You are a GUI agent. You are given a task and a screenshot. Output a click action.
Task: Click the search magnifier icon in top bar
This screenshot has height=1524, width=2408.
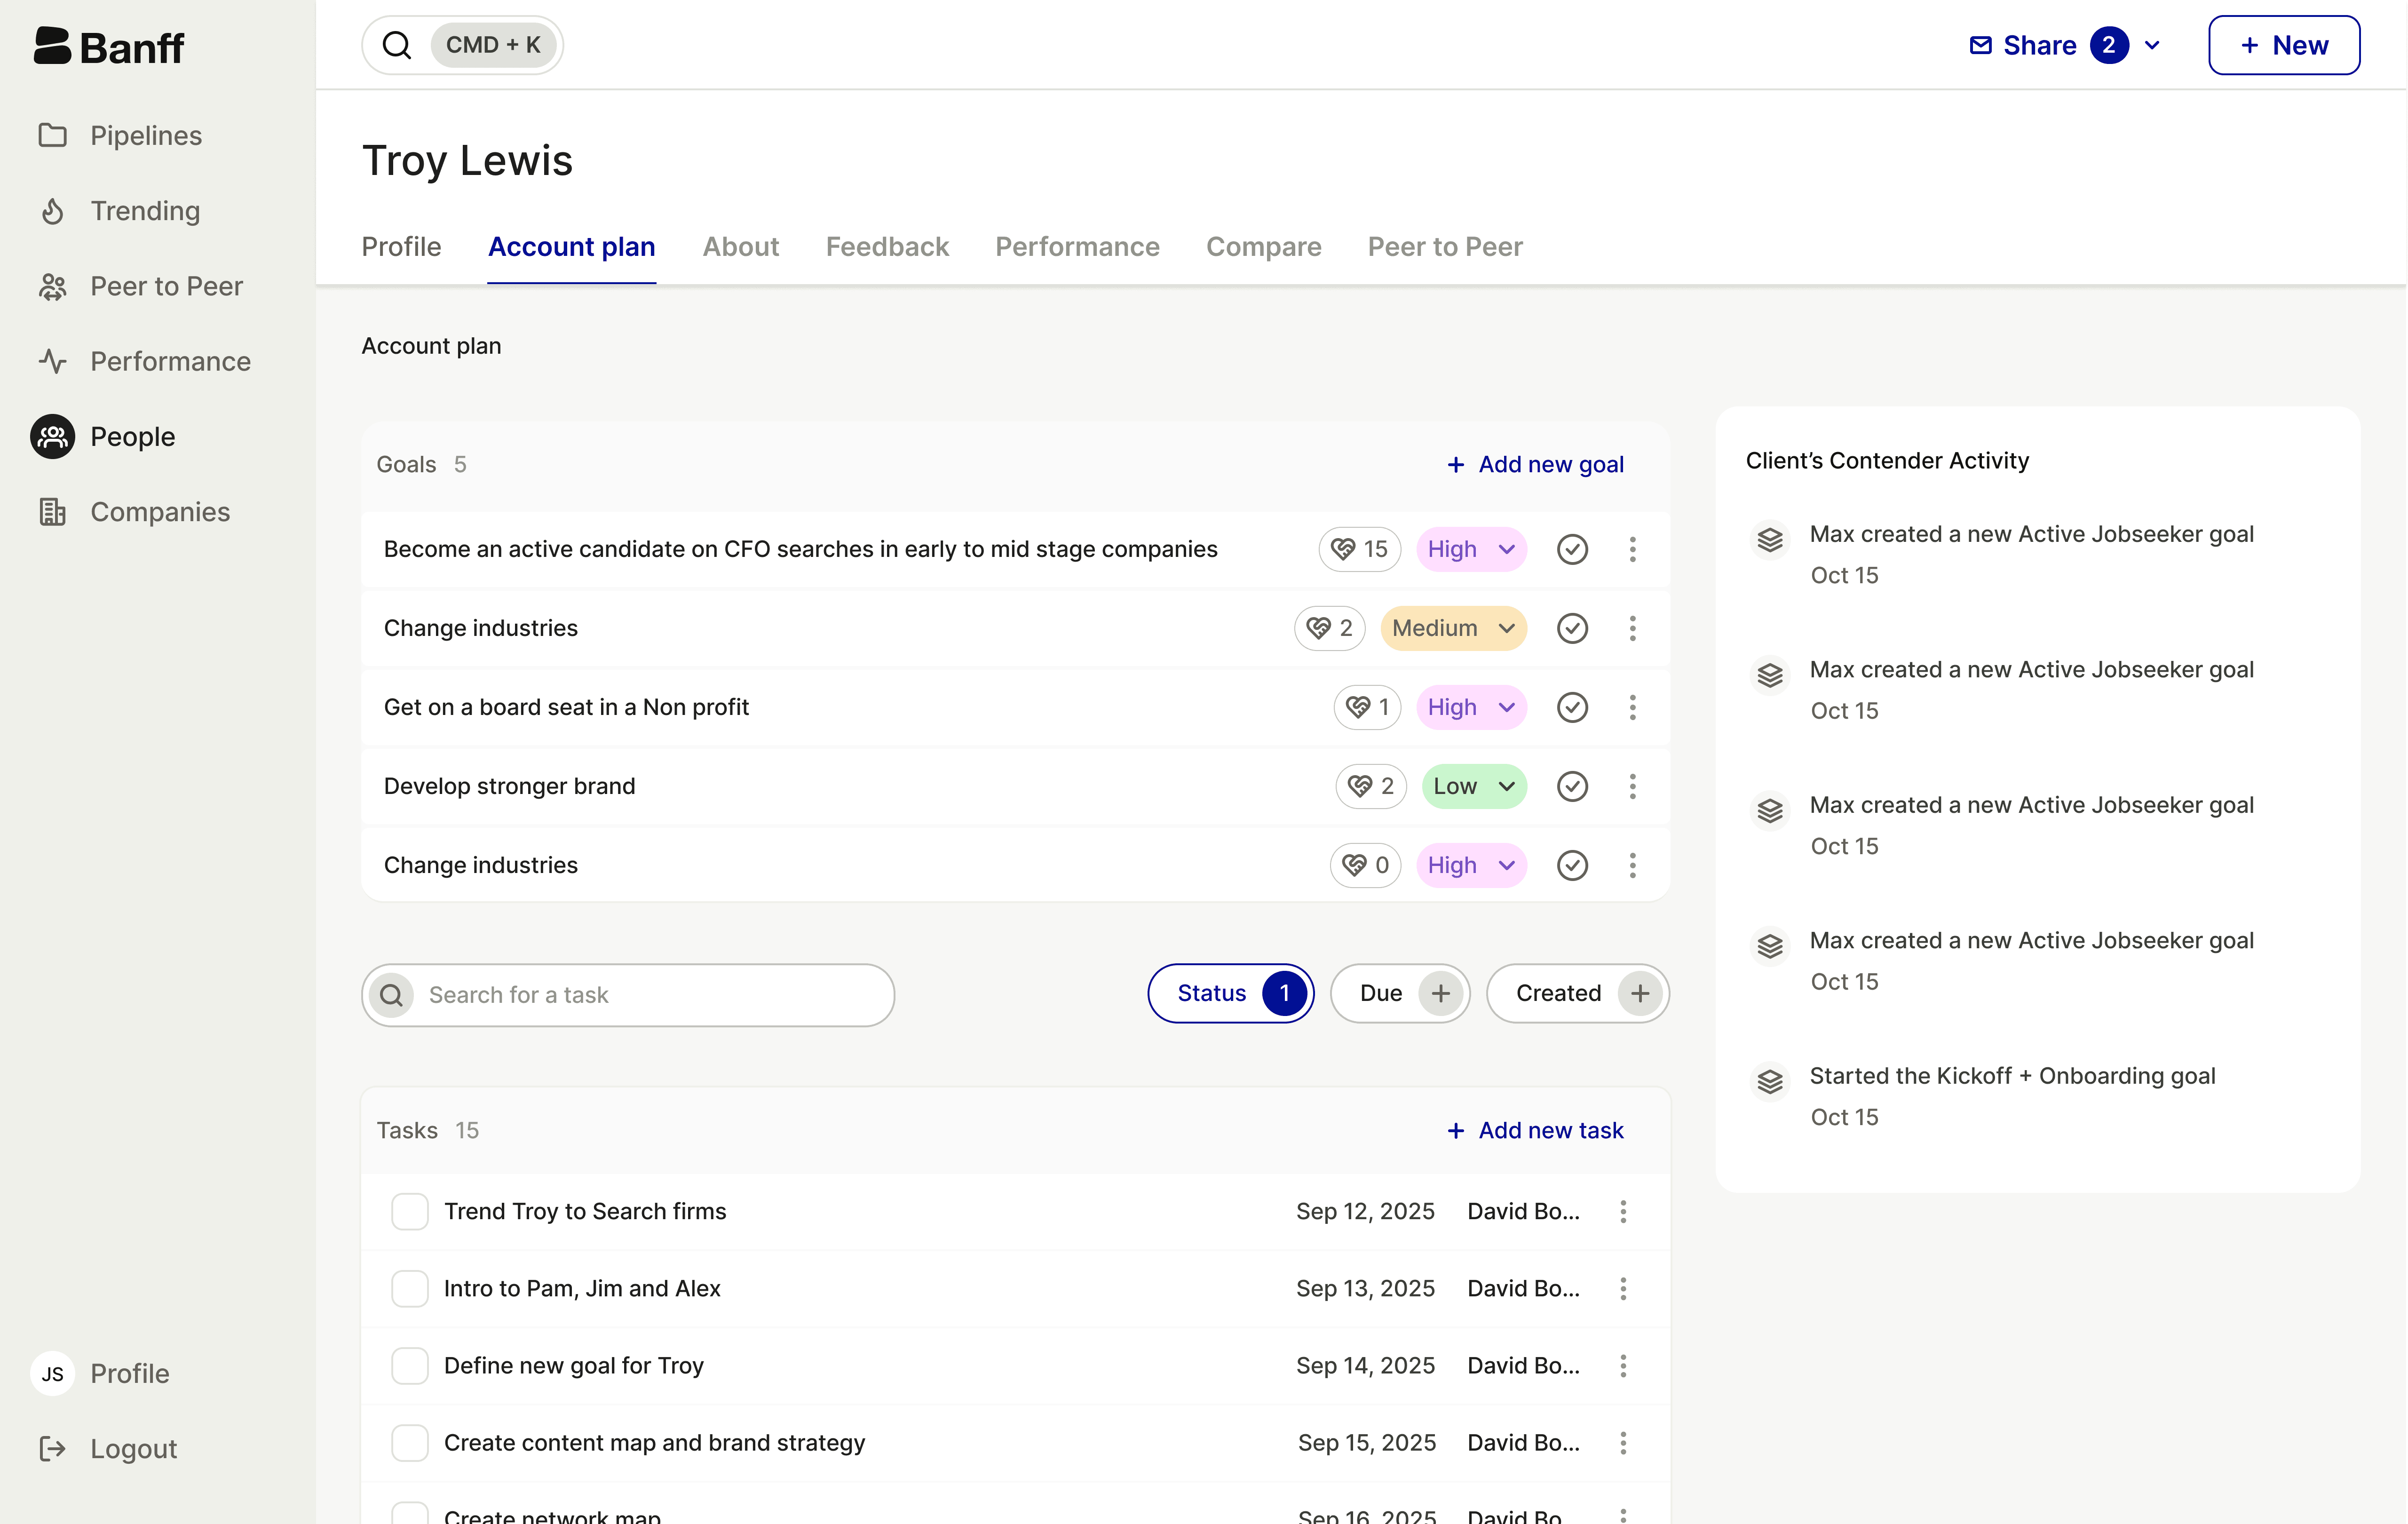pyautogui.click(x=397, y=45)
